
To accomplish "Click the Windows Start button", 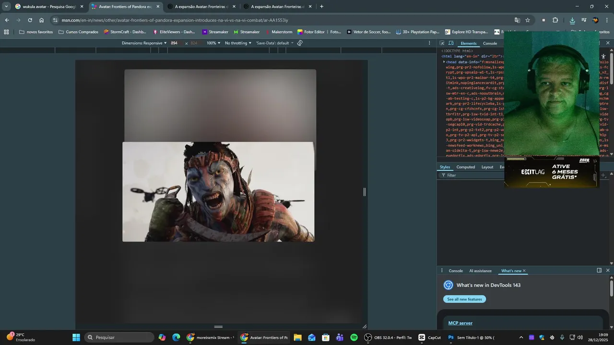I will click(x=76, y=337).
